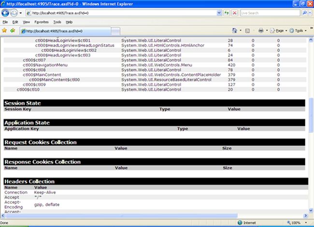
Task: Select the localhost Trace.axd tab
Action: (x=65, y=31)
